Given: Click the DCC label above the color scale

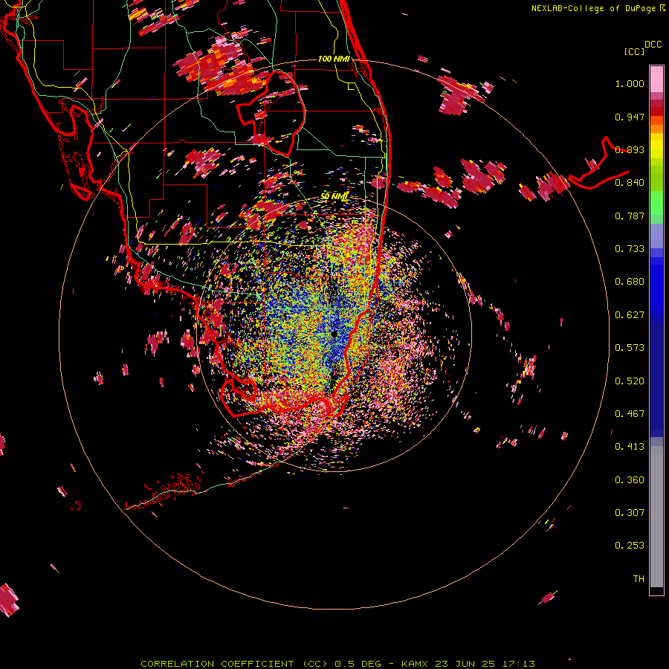Looking at the screenshot, I should point(653,45).
